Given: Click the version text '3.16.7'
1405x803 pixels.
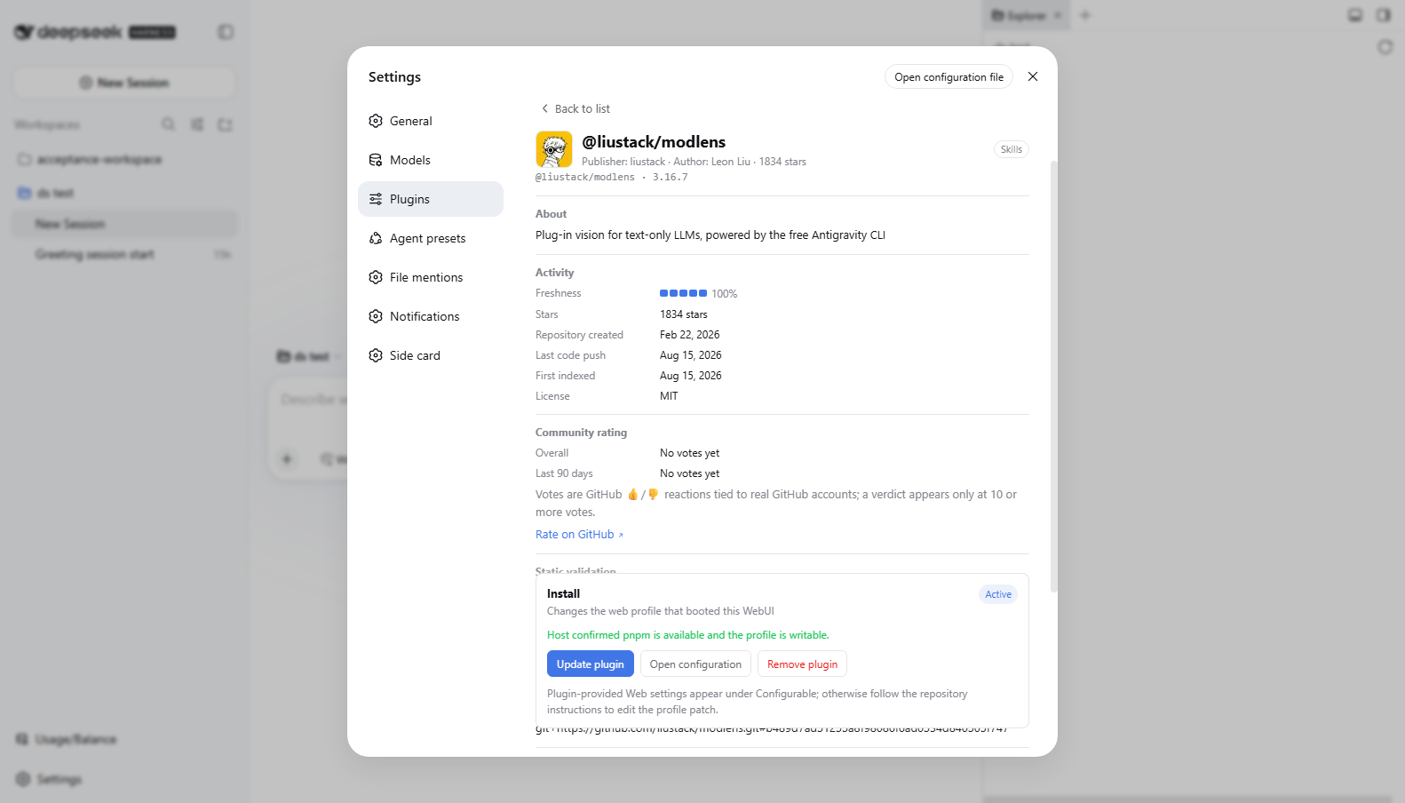Looking at the screenshot, I should 670,178.
